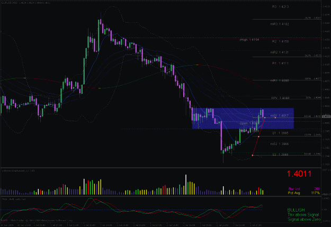Select the mR2 1.4131 label
This screenshot has width=331, height=227.
(280, 52)
